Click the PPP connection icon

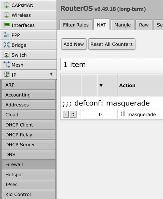tap(7, 35)
